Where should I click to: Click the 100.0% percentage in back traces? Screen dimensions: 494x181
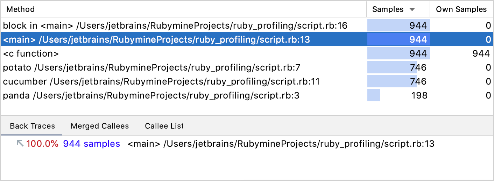pos(42,144)
